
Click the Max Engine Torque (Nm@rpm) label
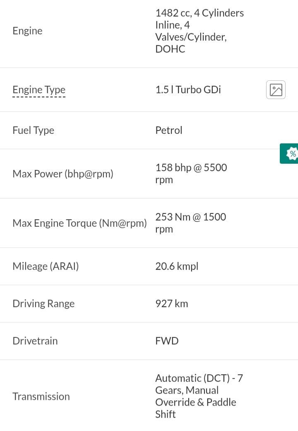79,223
